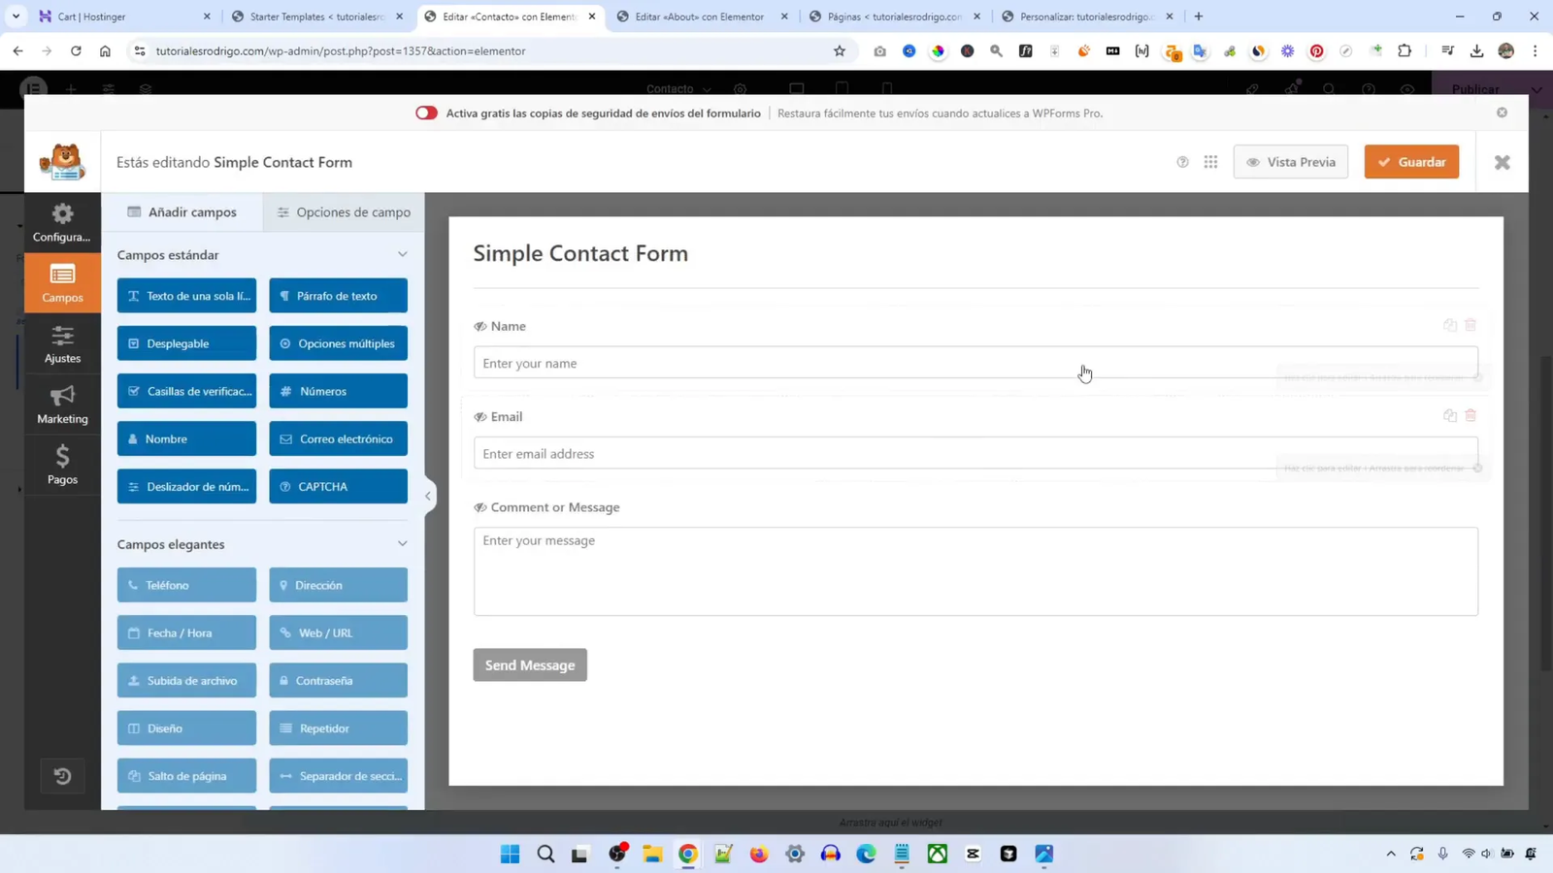Collapse the Campos elegantes section

[402, 543]
